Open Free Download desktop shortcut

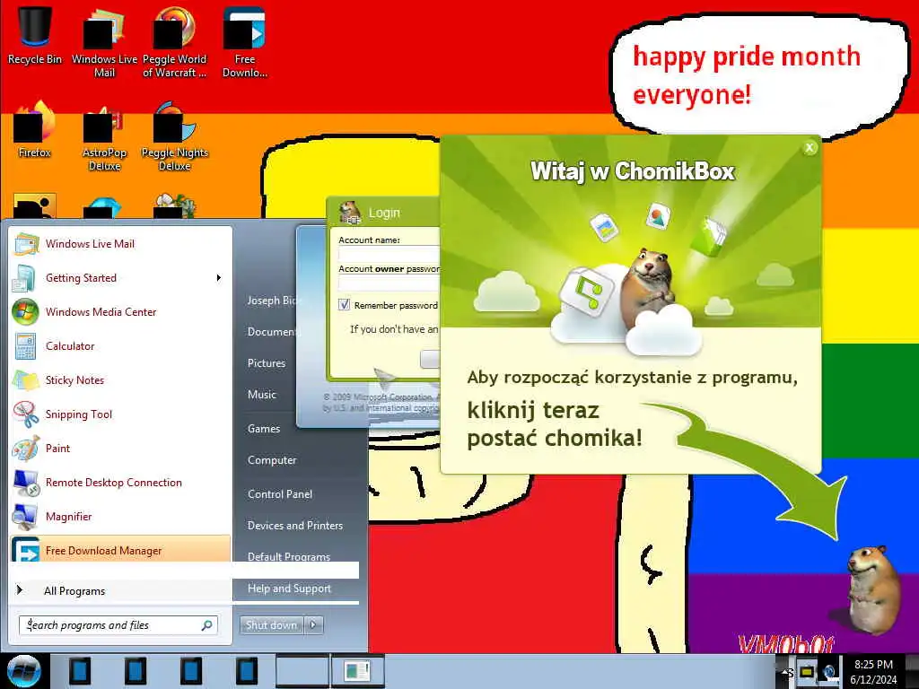[x=244, y=42]
